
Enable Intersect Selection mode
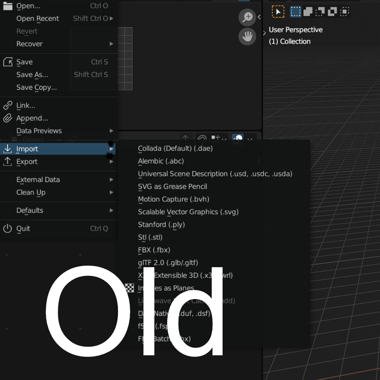(344, 11)
